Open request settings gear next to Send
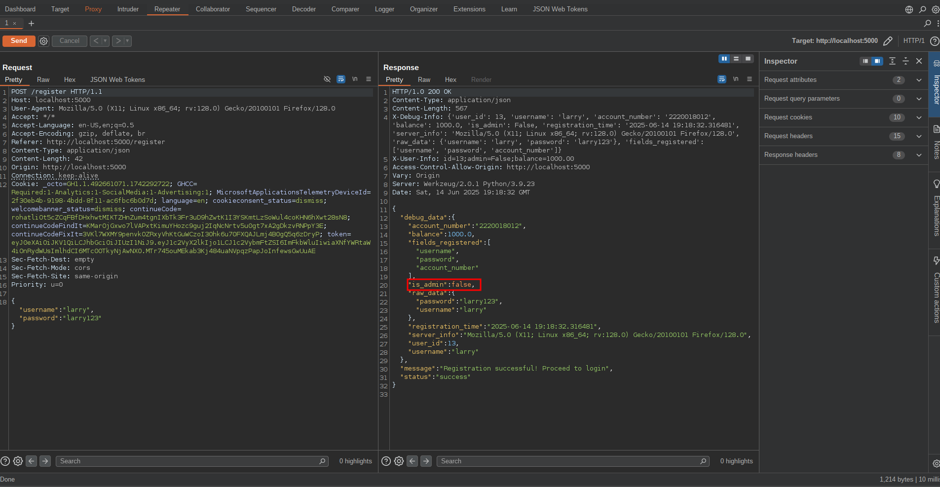Image resolution: width=940 pixels, height=487 pixels. coord(44,41)
